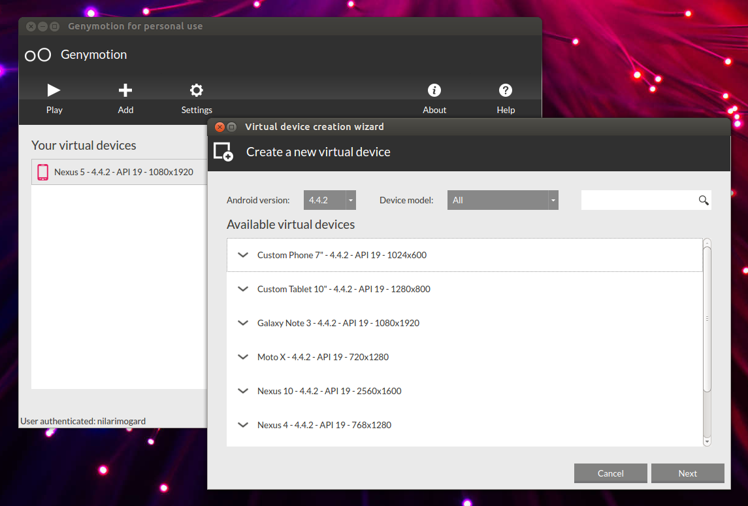This screenshot has width=748, height=506.
Task: Click the search magnifier icon
Action: (x=704, y=201)
